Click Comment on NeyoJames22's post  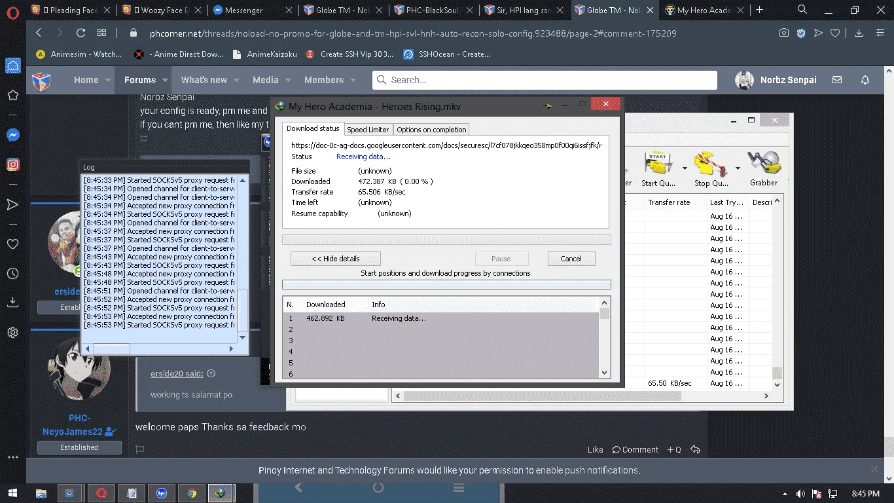coord(635,450)
